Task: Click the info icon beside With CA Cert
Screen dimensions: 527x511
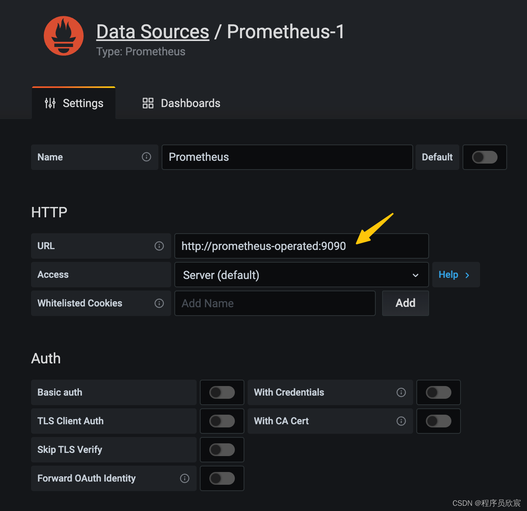Action: (401, 421)
